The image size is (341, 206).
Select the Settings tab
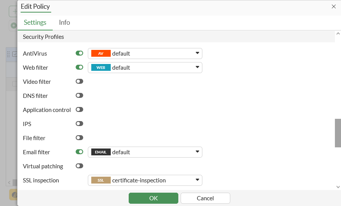(x=35, y=22)
